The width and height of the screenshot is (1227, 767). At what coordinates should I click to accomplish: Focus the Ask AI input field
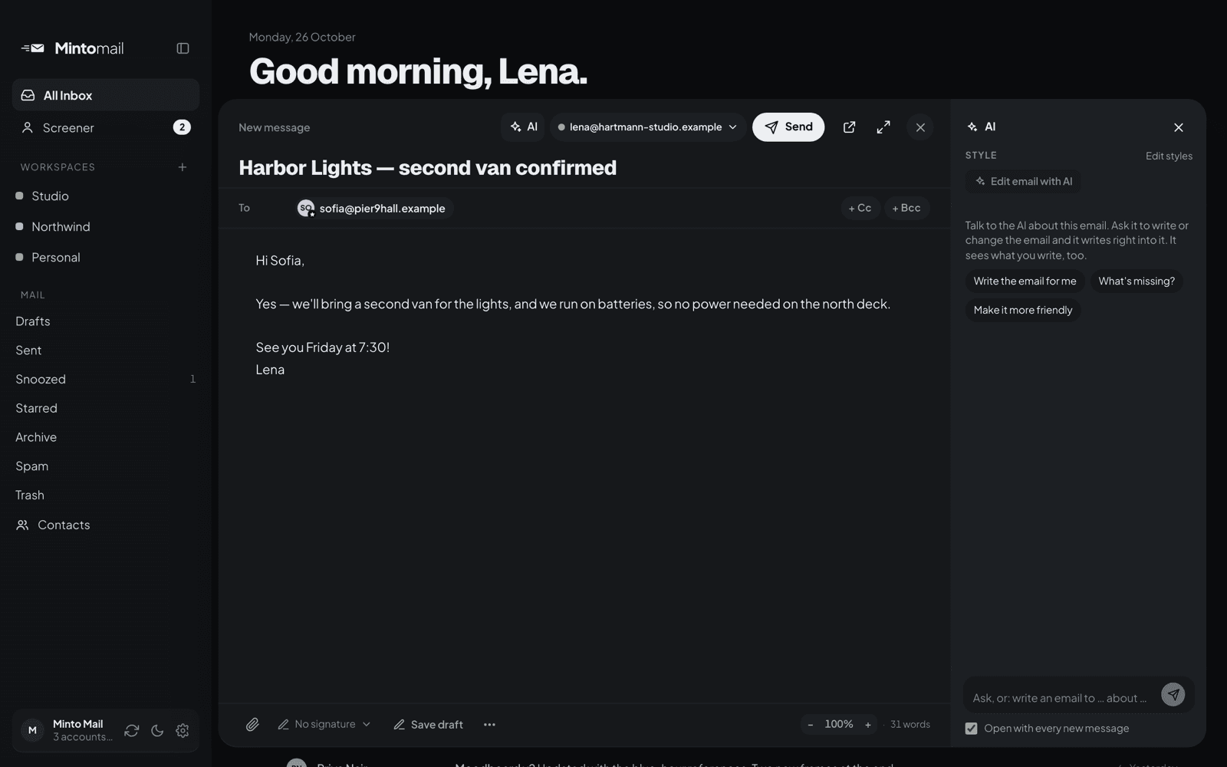1061,698
